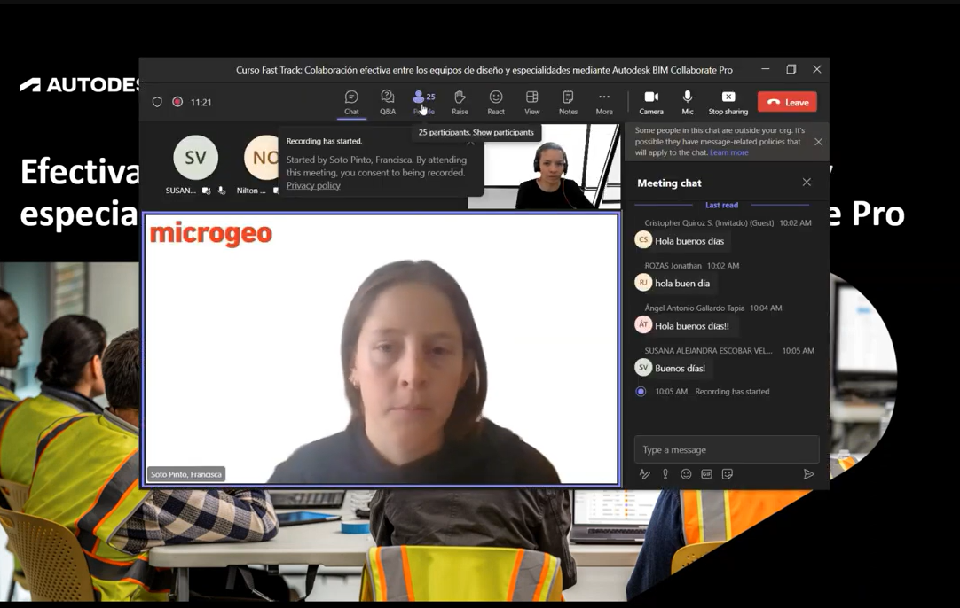Screen dimensions: 960x608
Task: Open the sticker picker in chat
Action: (728, 474)
